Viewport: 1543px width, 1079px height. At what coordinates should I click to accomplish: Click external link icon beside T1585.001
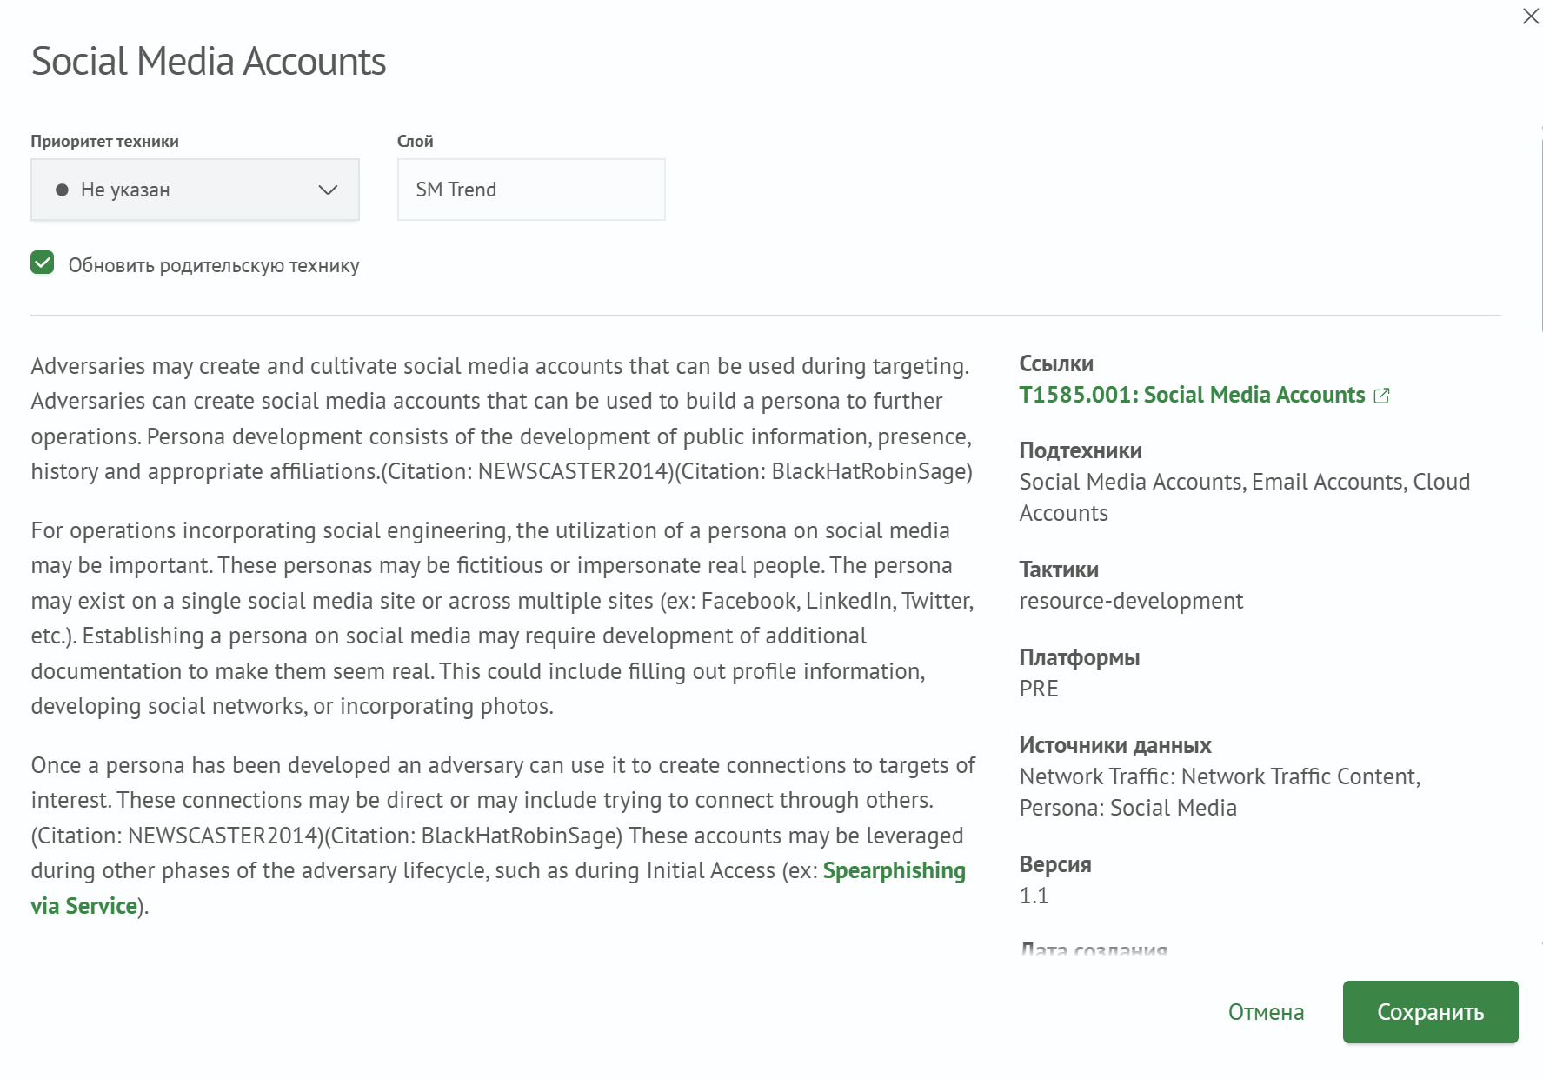[1381, 396]
